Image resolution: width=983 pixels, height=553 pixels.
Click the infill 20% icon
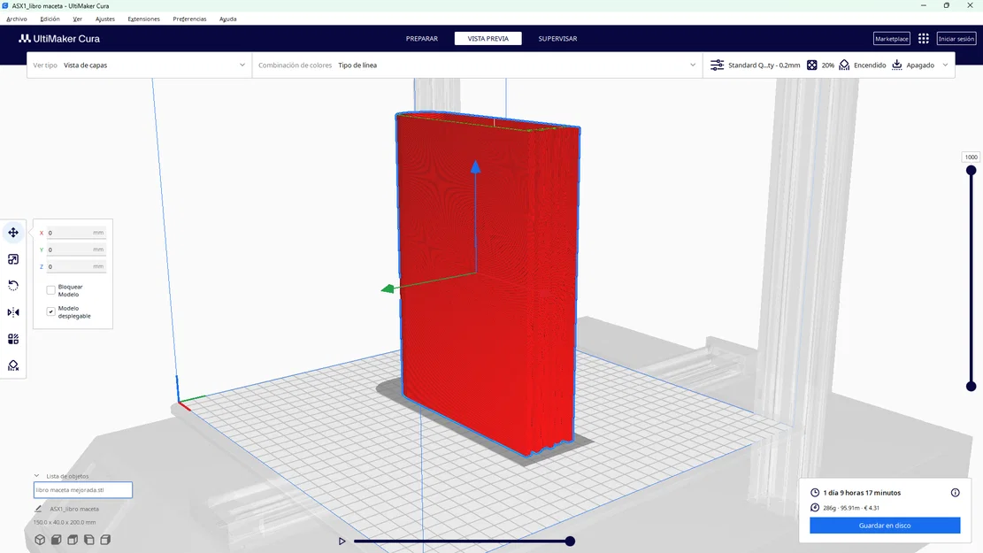tap(812, 65)
